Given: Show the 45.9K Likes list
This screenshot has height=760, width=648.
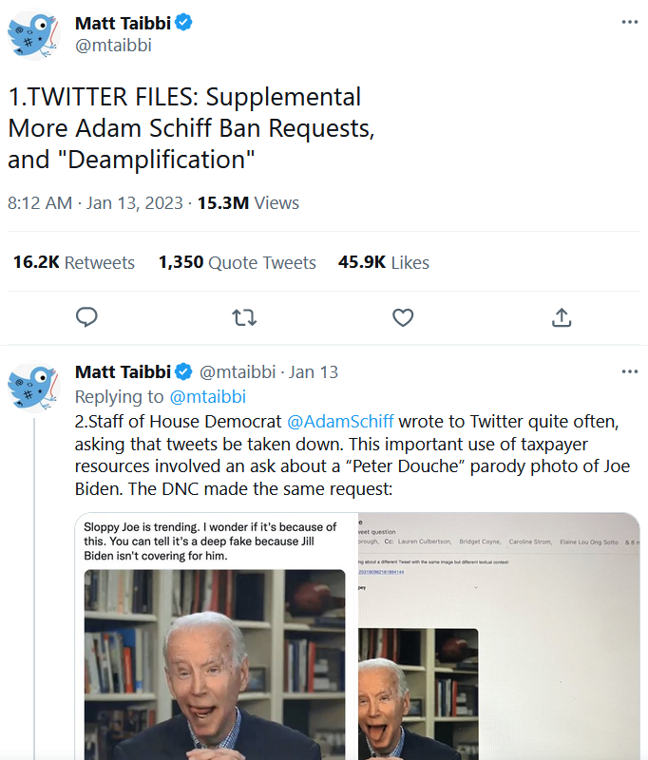Looking at the screenshot, I should coord(383,262).
